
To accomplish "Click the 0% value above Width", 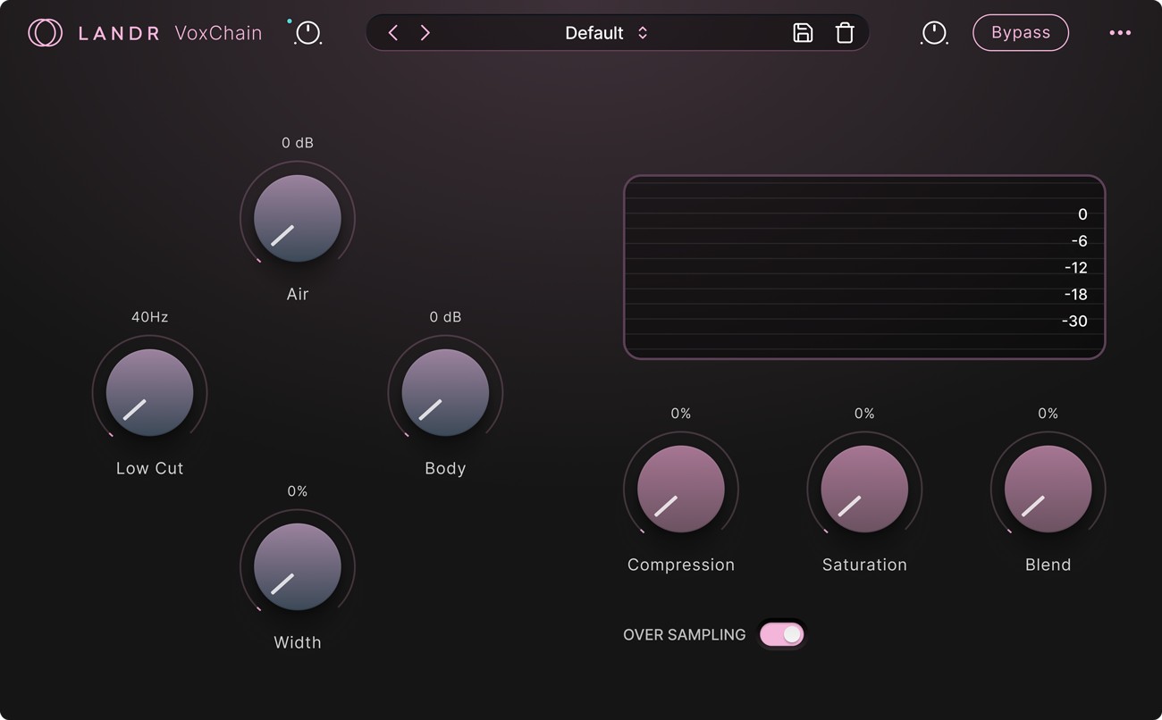I will (x=298, y=491).
